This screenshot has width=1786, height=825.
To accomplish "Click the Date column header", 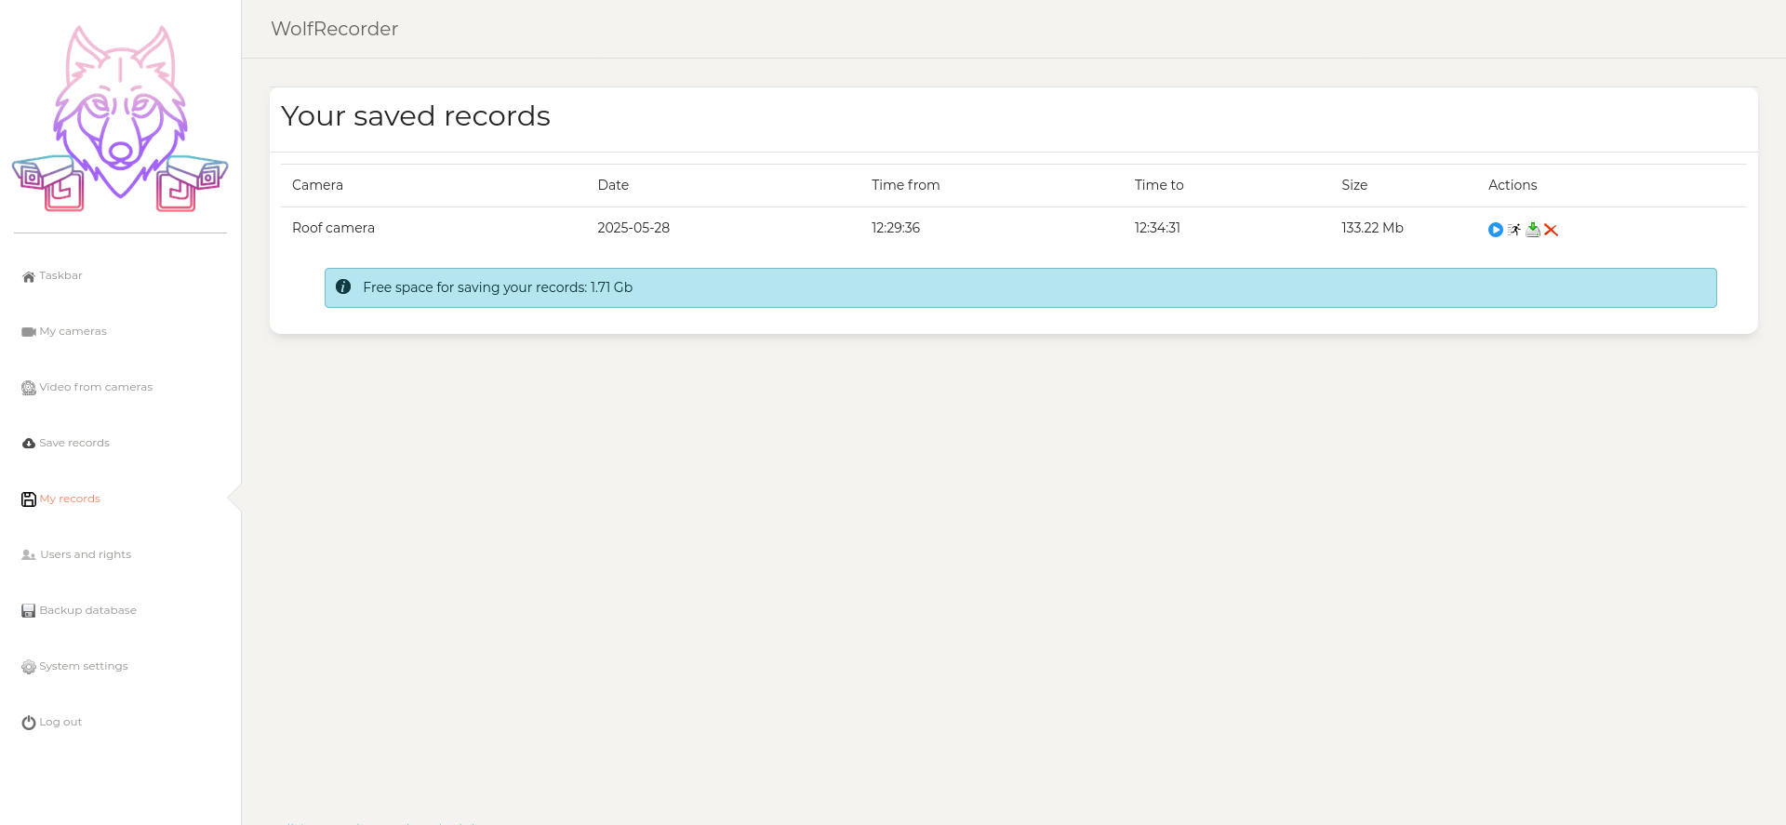I will [613, 185].
